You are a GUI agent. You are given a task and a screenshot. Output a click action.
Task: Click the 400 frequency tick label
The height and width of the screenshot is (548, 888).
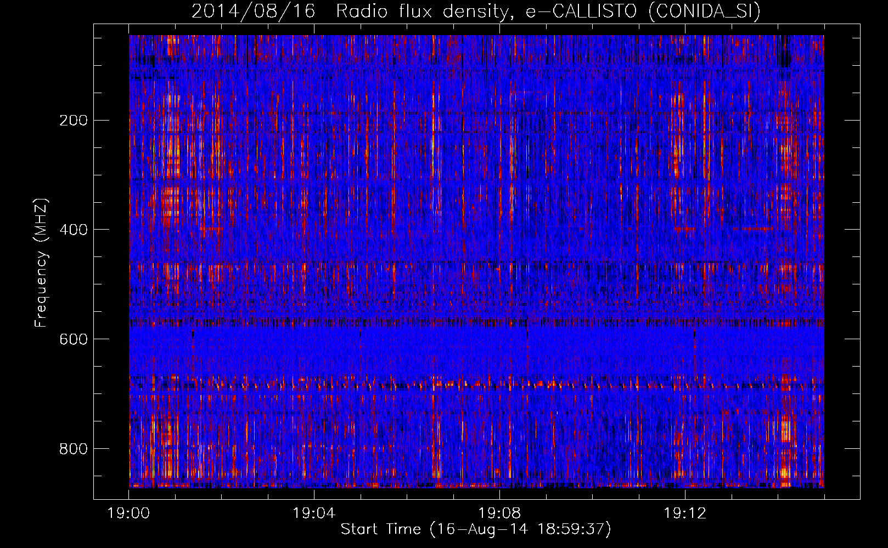[73, 230]
